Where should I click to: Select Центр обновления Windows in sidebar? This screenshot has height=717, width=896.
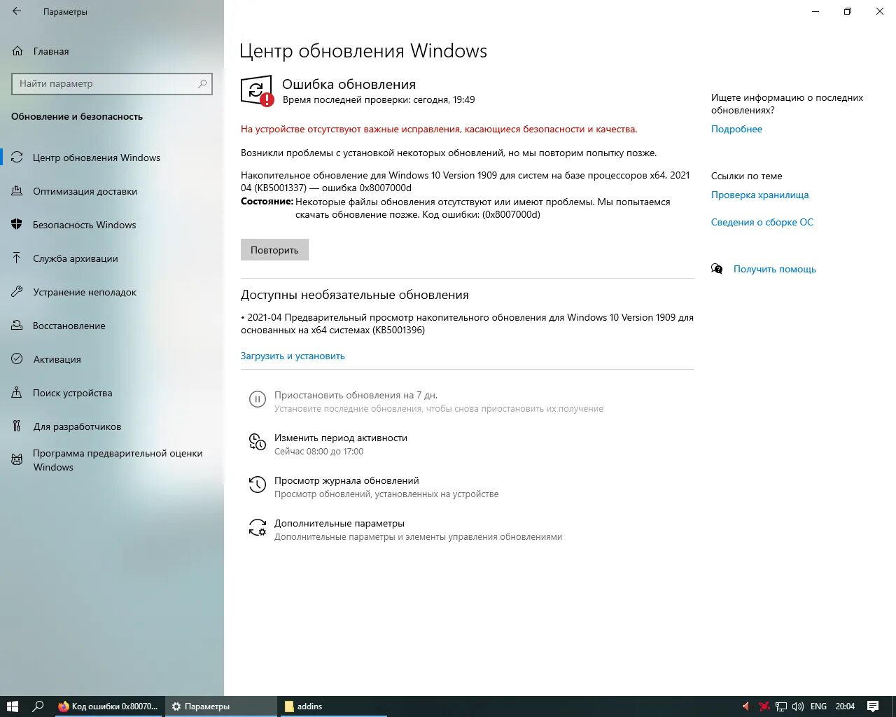point(97,158)
